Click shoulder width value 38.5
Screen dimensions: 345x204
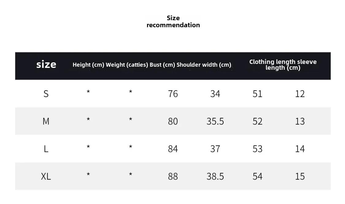[x=215, y=176]
